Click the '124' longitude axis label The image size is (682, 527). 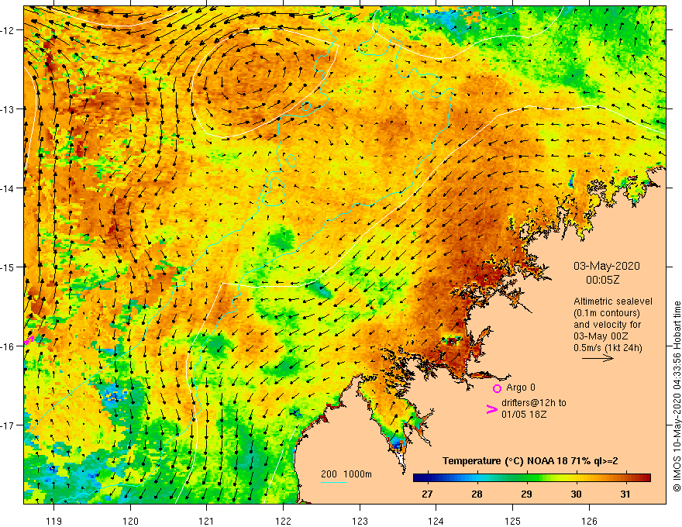[x=436, y=521]
